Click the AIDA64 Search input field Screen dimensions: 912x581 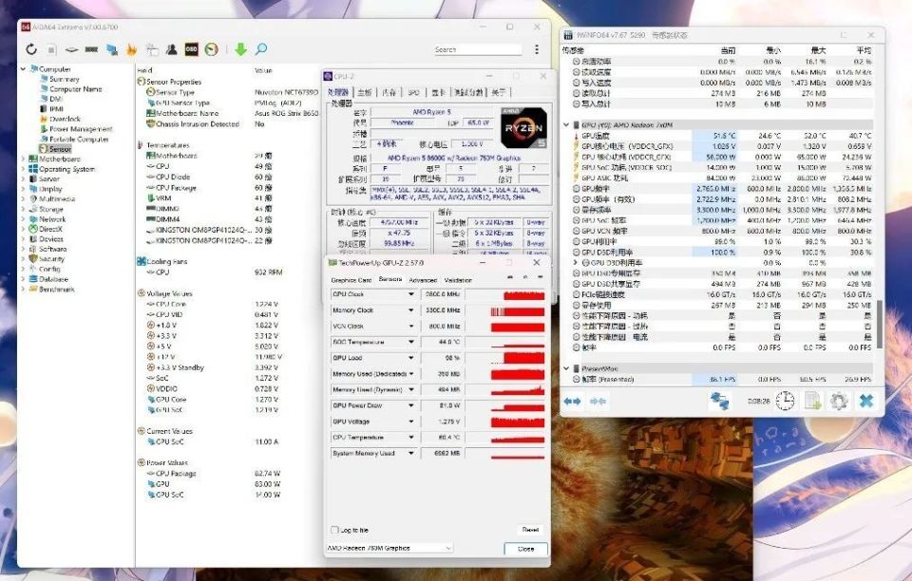(x=478, y=49)
